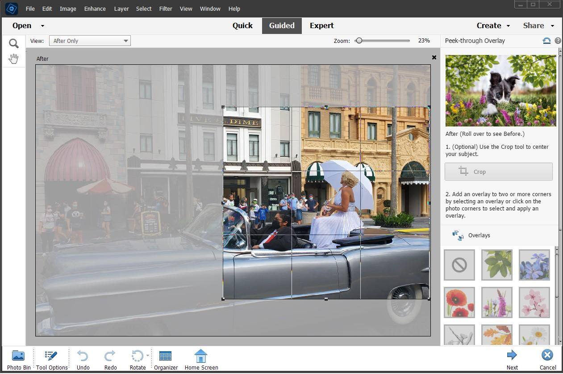Viewport: 563px width, 374px height.
Task: Adjust the Zoom slider handle
Action: (x=359, y=41)
